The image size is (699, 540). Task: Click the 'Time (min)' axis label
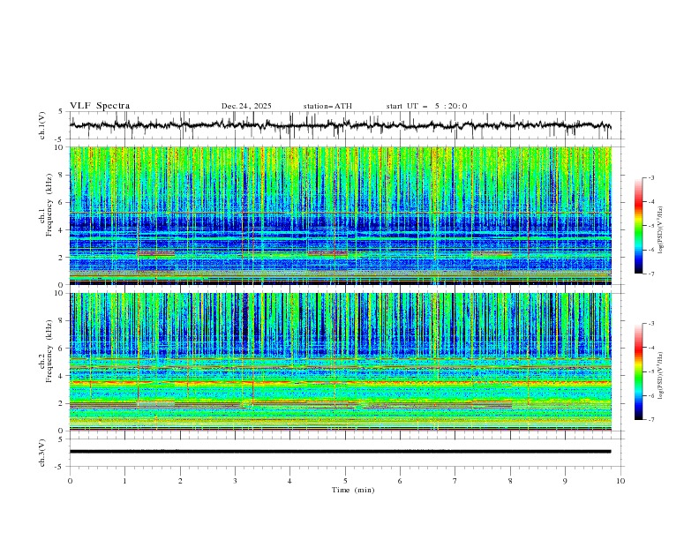pyautogui.click(x=353, y=490)
